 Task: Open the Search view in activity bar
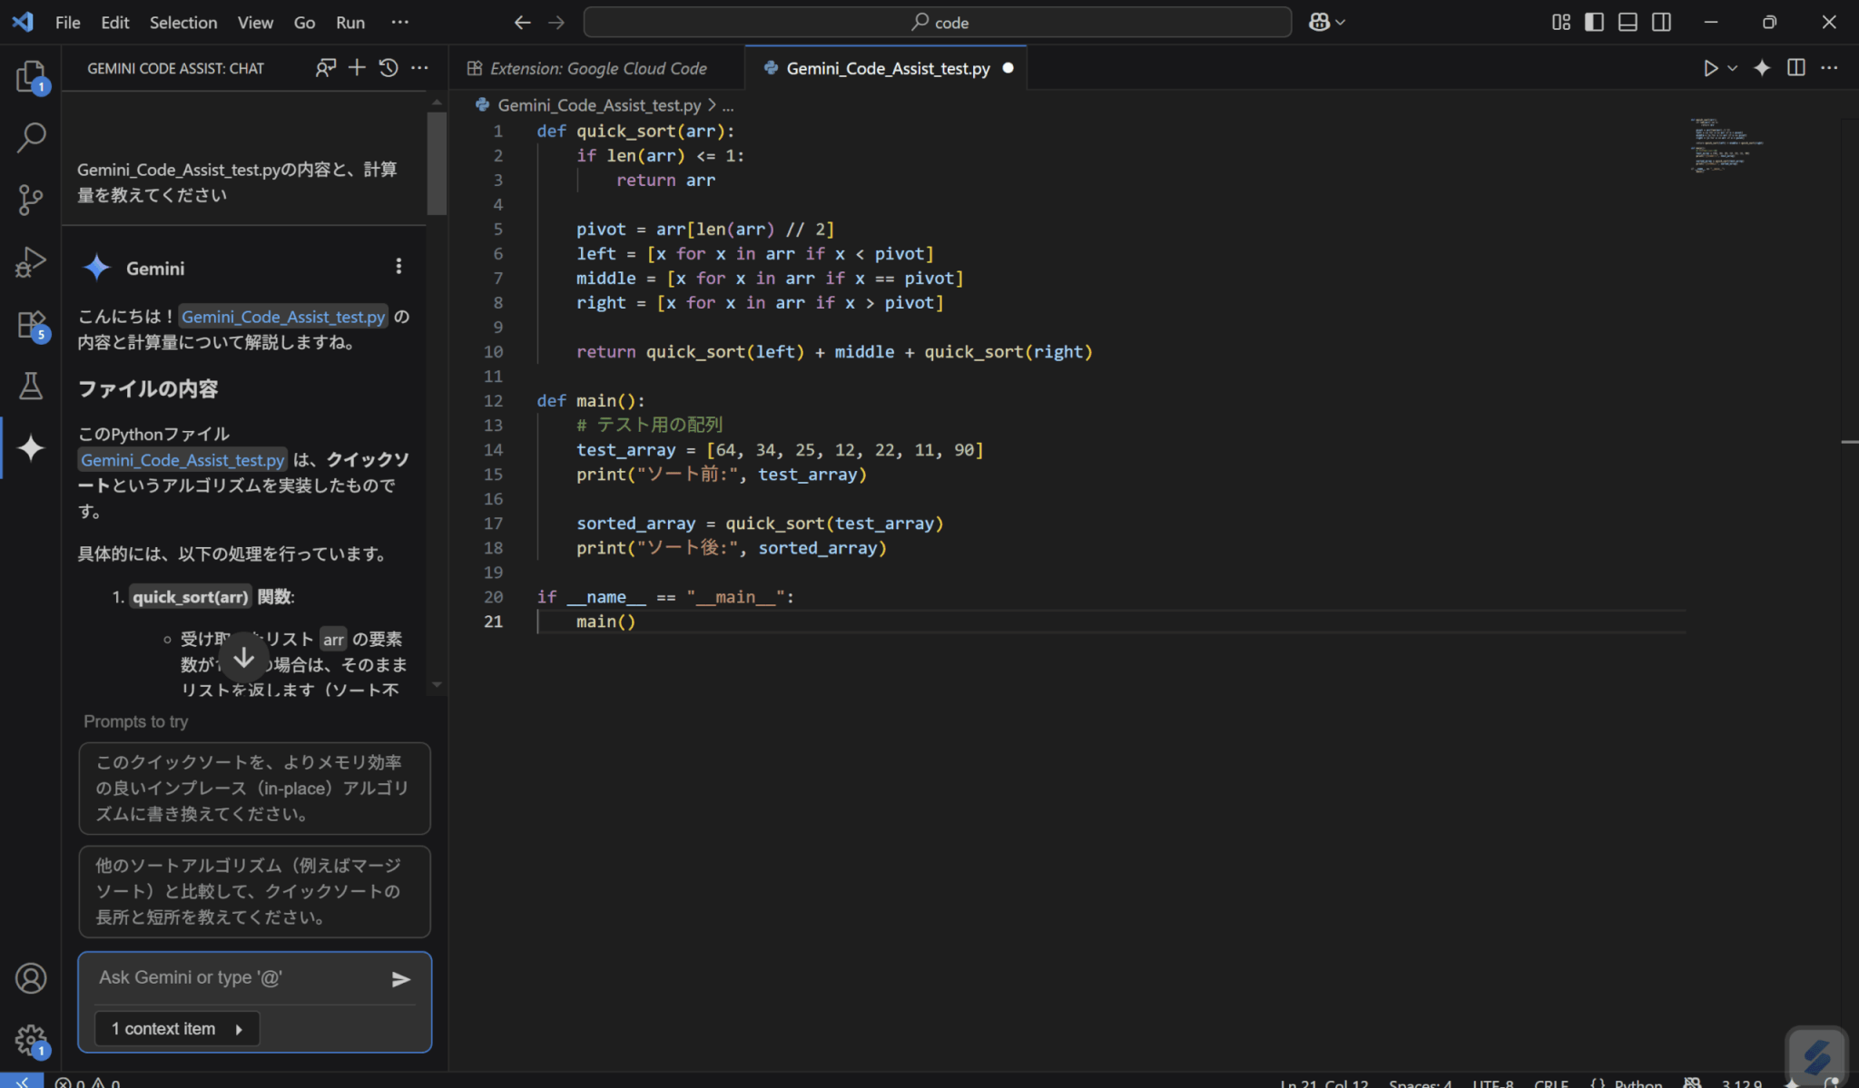pos(31,138)
